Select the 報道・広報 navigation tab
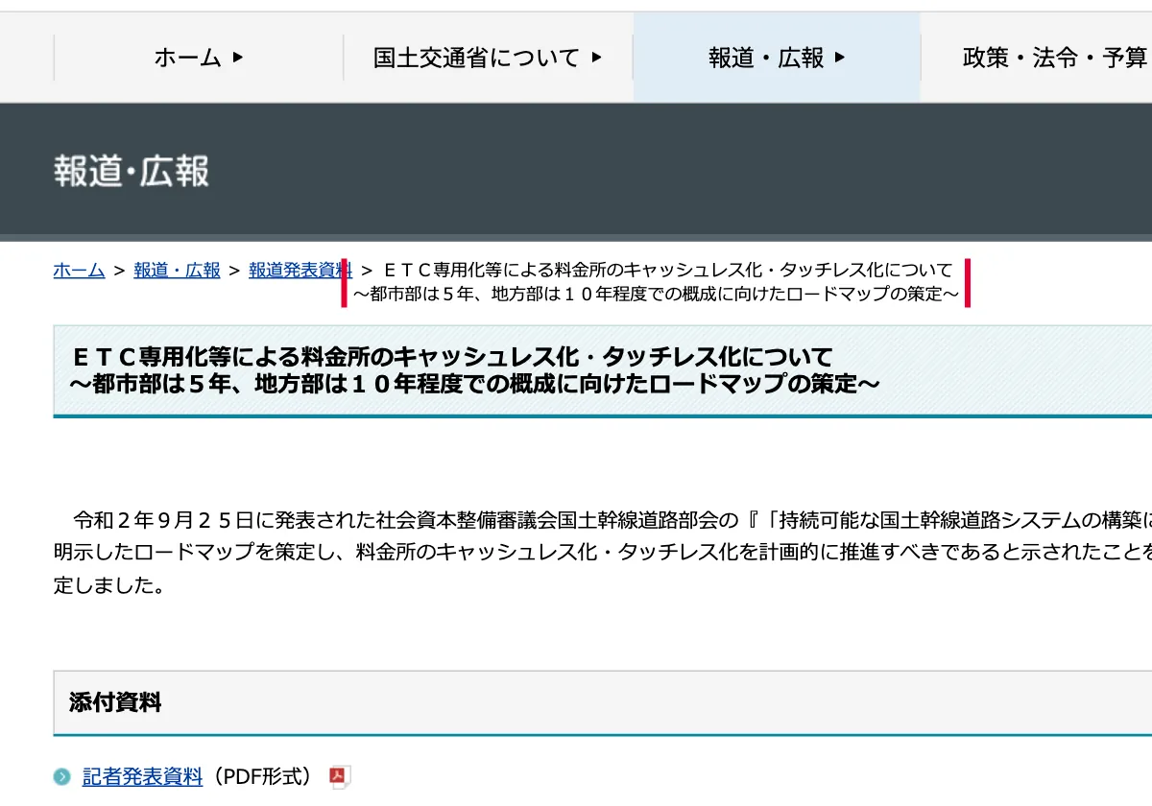The width and height of the screenshot is (1152, 806). [x=777, y=58]
